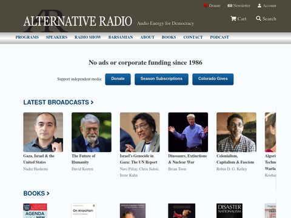Expand the Latest Broadcasts chevron

[x=92, y=102]
